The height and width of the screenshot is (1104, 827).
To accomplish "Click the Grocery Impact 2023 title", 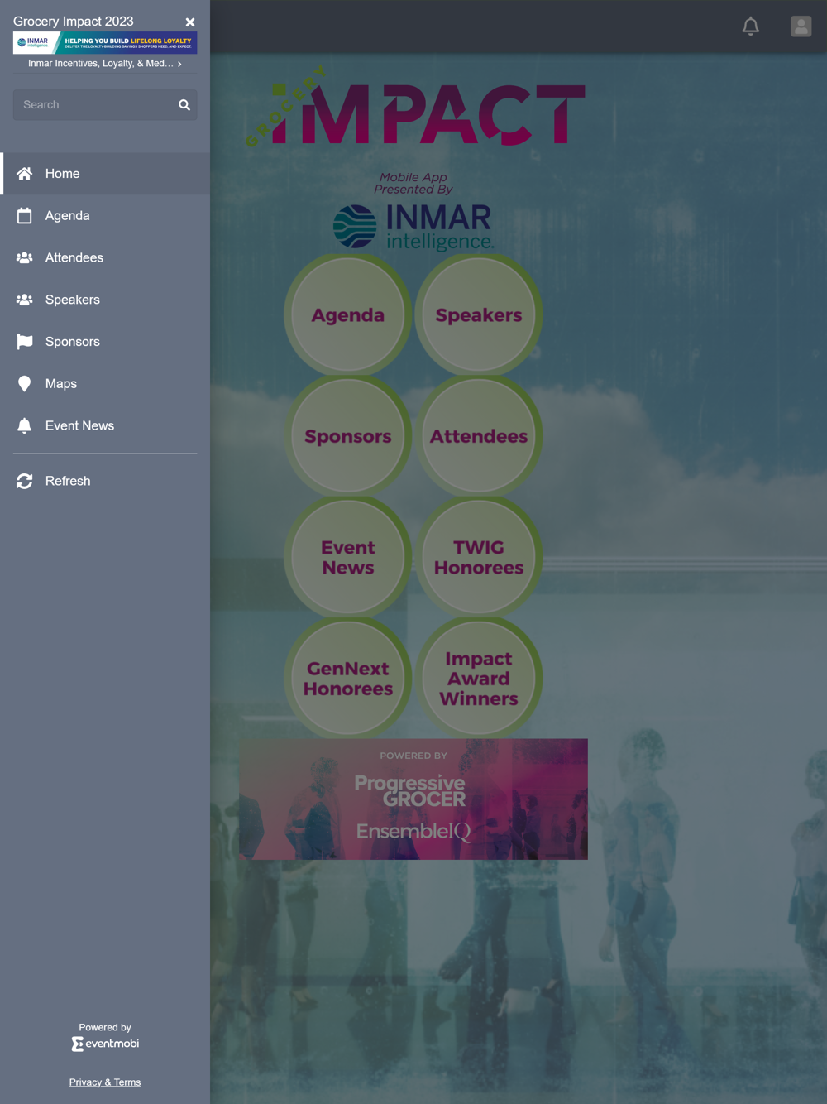I will click(x=74, y=22).
